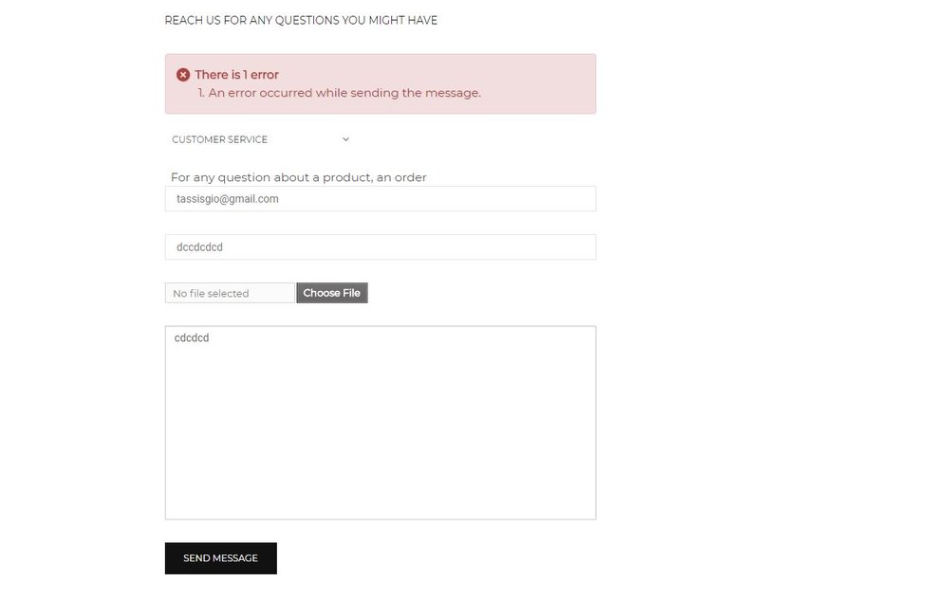Click the field containing 'dccdcdcd'
Viewport: 949px width, 600px height.
point(380,247)
